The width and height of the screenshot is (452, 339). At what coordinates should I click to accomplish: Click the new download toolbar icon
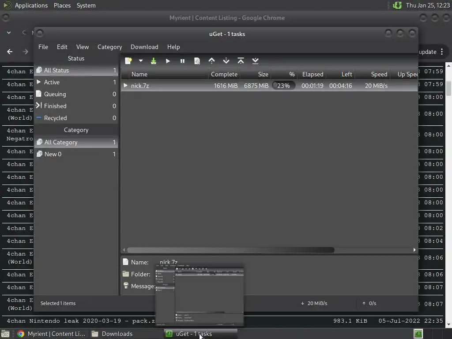[128, 61]
